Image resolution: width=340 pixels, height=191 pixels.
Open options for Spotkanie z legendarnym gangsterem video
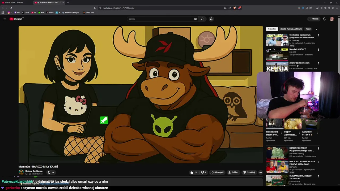coord(318,35)
